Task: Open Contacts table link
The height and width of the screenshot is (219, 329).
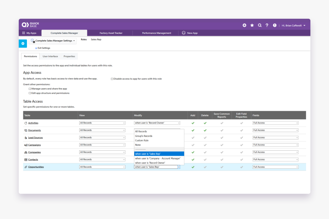Action: click(33, 160)
